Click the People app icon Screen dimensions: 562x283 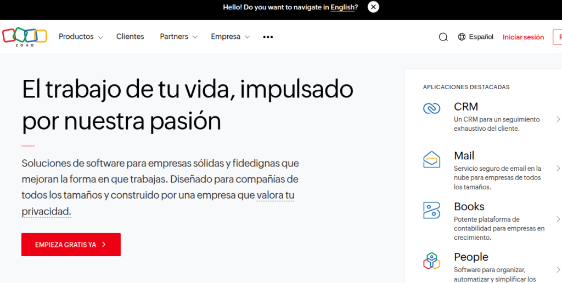pyautogui.click(x=431, y=261)
